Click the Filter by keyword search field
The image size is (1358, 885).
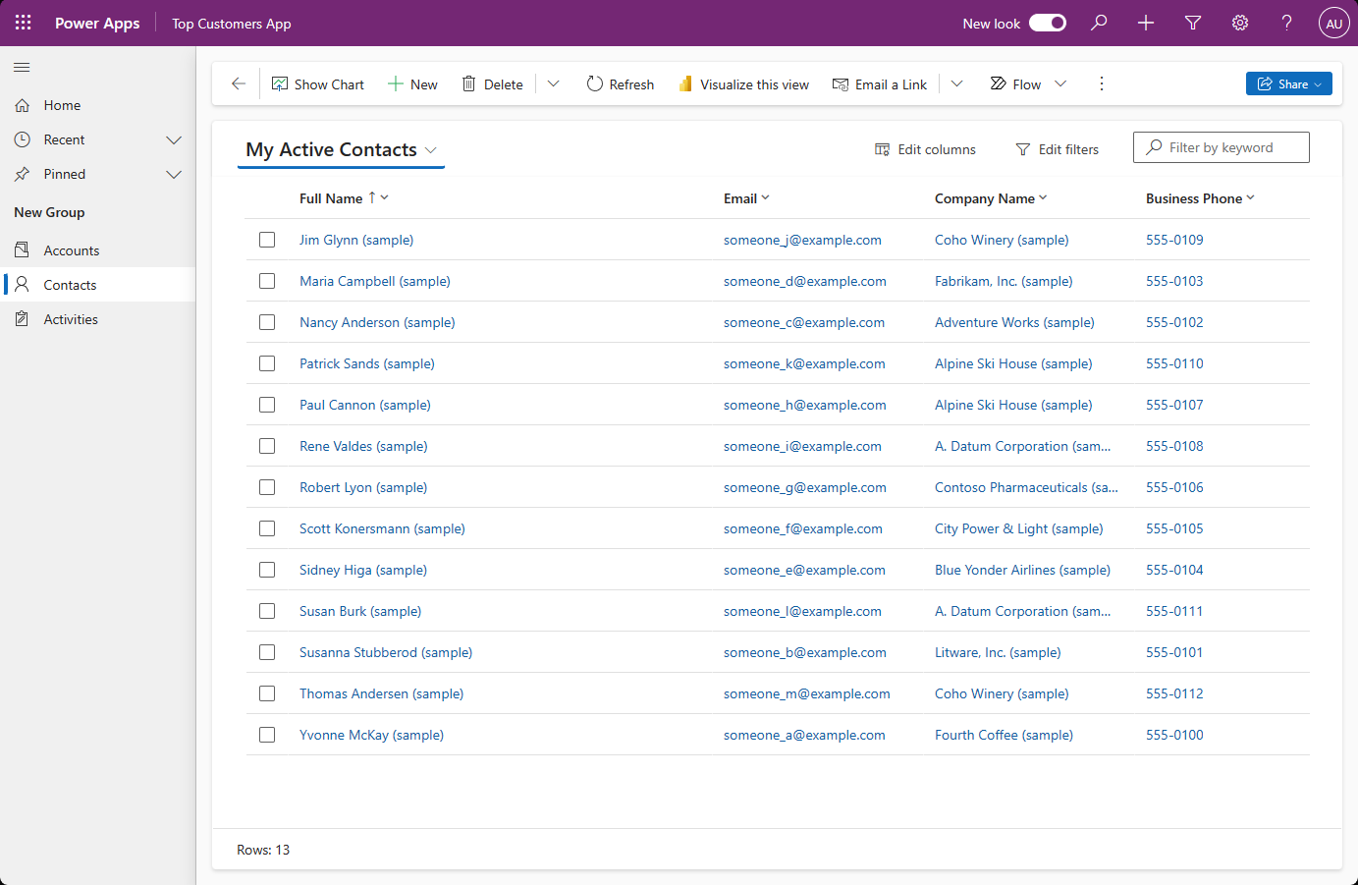pos(1221,146)
